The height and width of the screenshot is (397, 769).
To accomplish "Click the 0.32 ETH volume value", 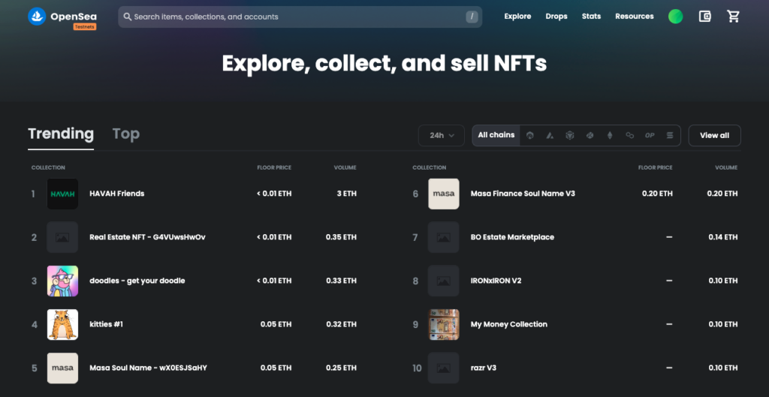I will point(342,324).
